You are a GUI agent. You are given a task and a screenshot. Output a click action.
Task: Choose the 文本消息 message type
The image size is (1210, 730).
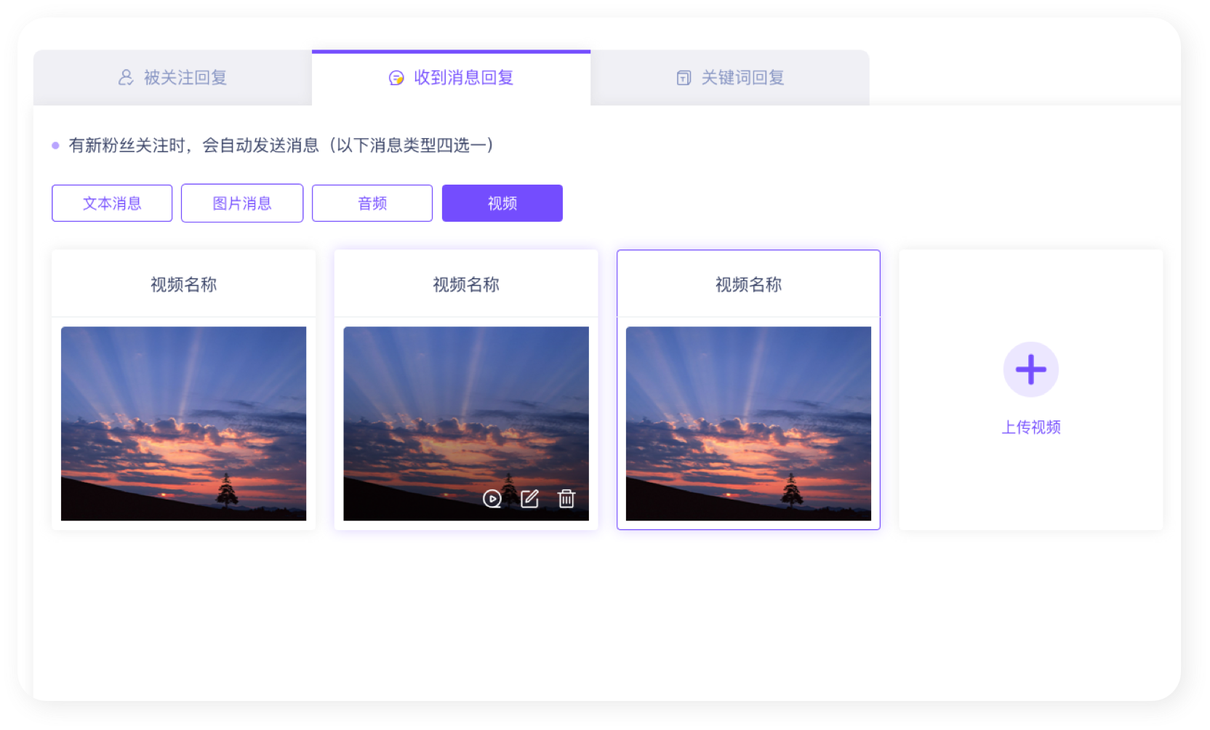click(x=112, y=203)
